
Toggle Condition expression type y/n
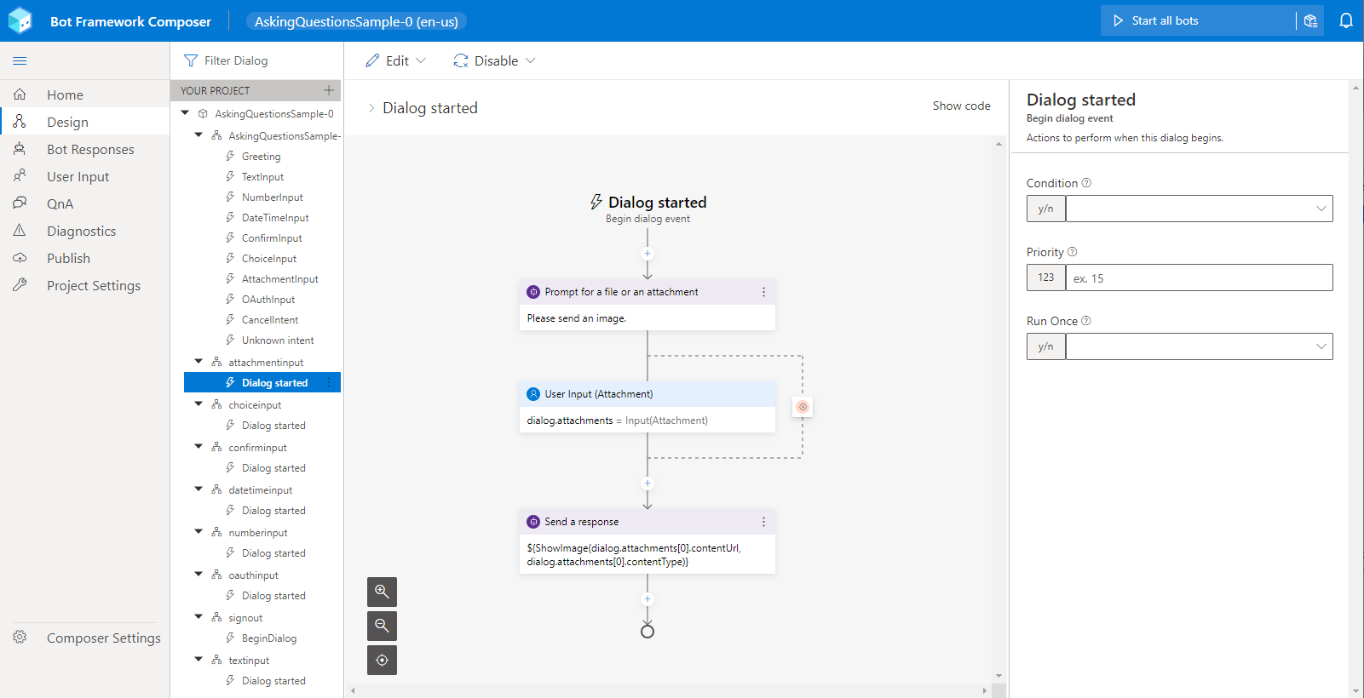tap(1046, 209)
